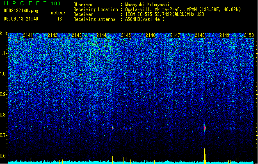The image size is (258, 164).
Task: Click the 2144 time marker
Action: click(102, 35)
